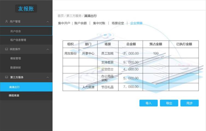
Task: Select the 用友股份 cell
Action: (x=71, y=53)
